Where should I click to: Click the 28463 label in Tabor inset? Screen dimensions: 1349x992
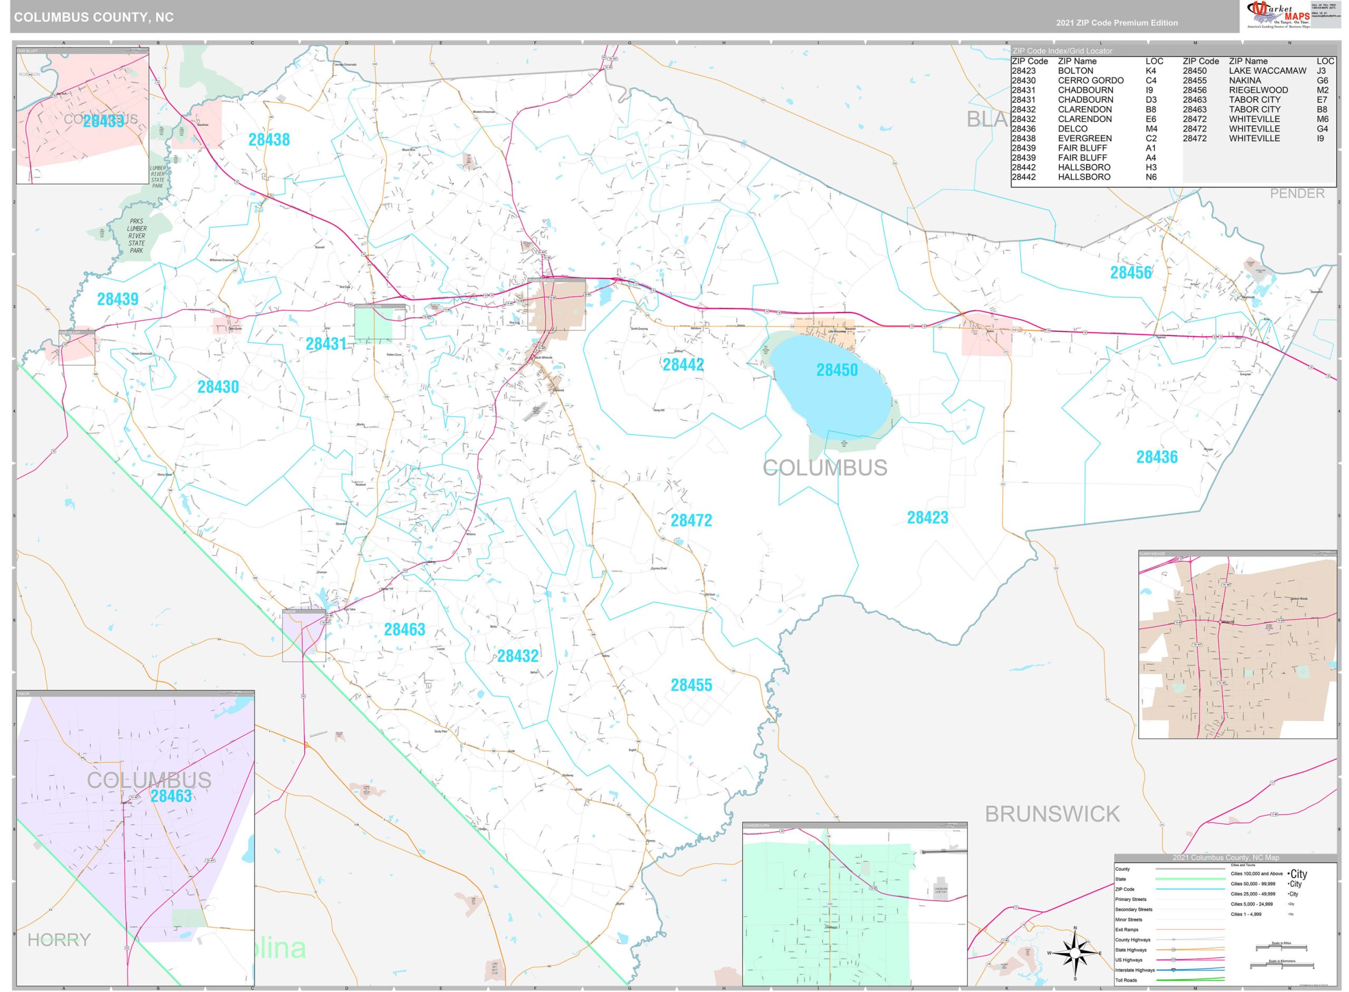pyautogui.click(x=171, y=795)
